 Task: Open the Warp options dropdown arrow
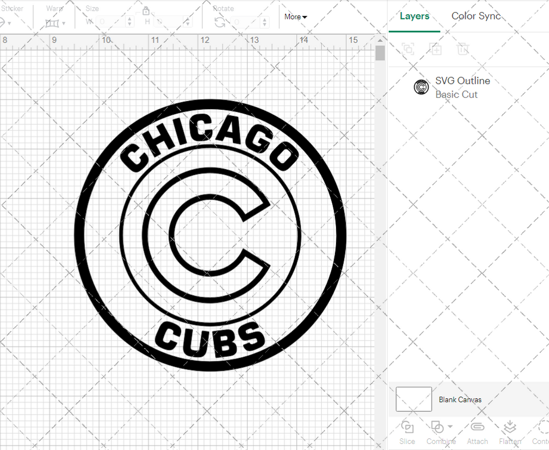64,23
